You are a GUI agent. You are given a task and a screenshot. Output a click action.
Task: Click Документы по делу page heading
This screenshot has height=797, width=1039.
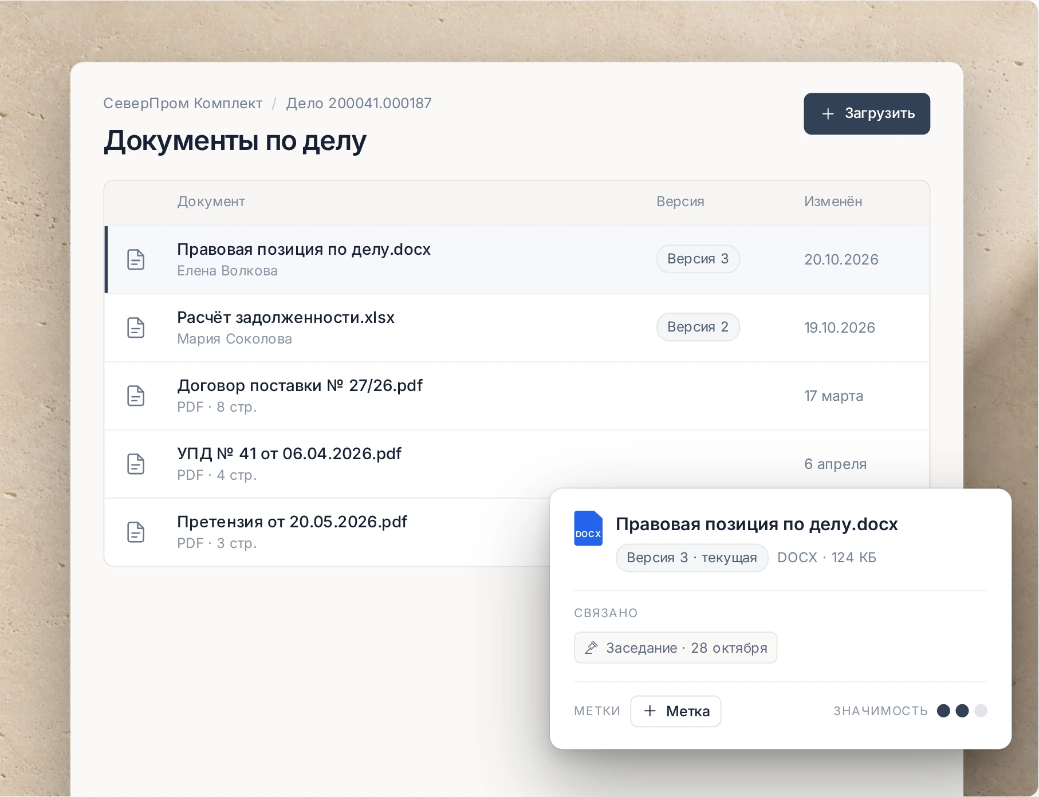(x=235, y=141)
